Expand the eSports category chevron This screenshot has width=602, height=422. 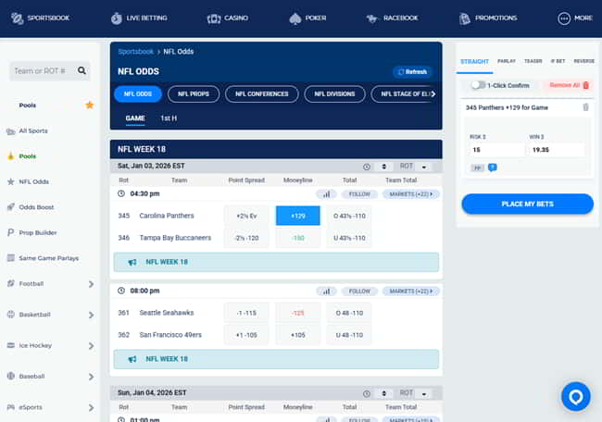click(91, 407)
